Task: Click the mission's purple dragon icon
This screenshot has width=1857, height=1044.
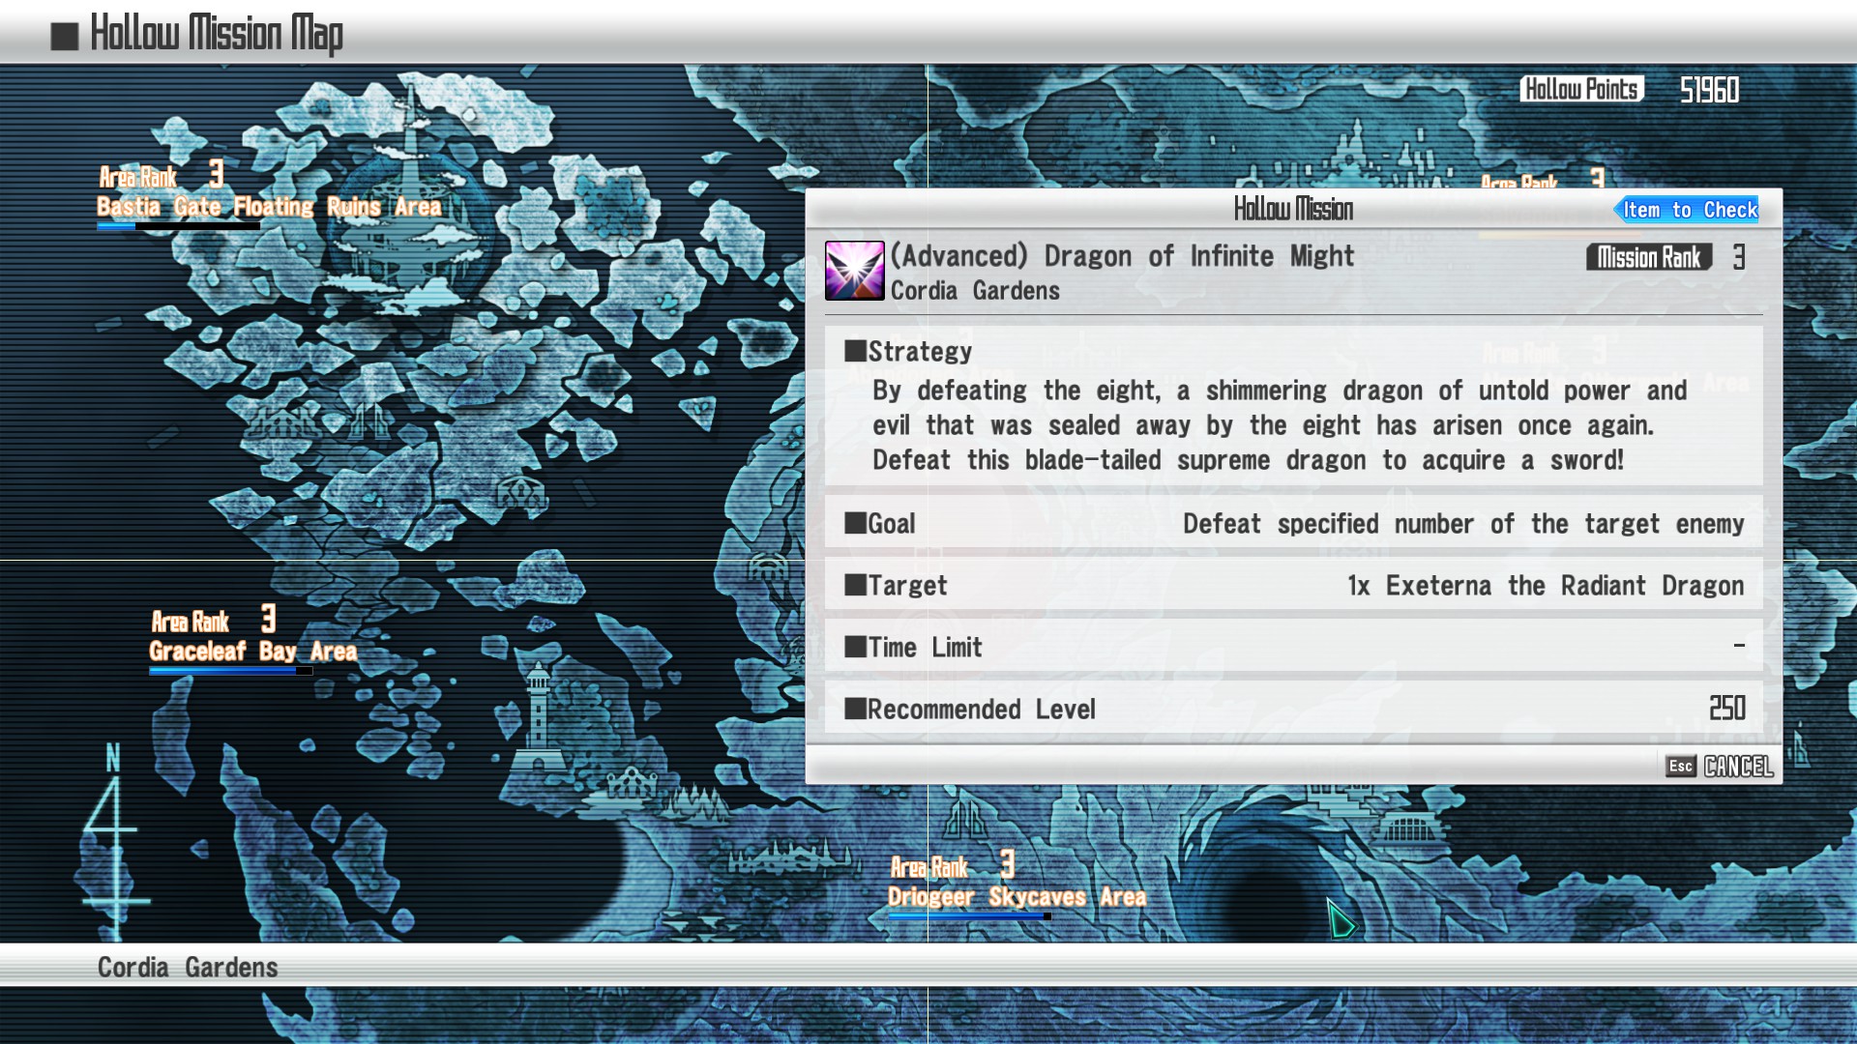Action: pos(854,271)
